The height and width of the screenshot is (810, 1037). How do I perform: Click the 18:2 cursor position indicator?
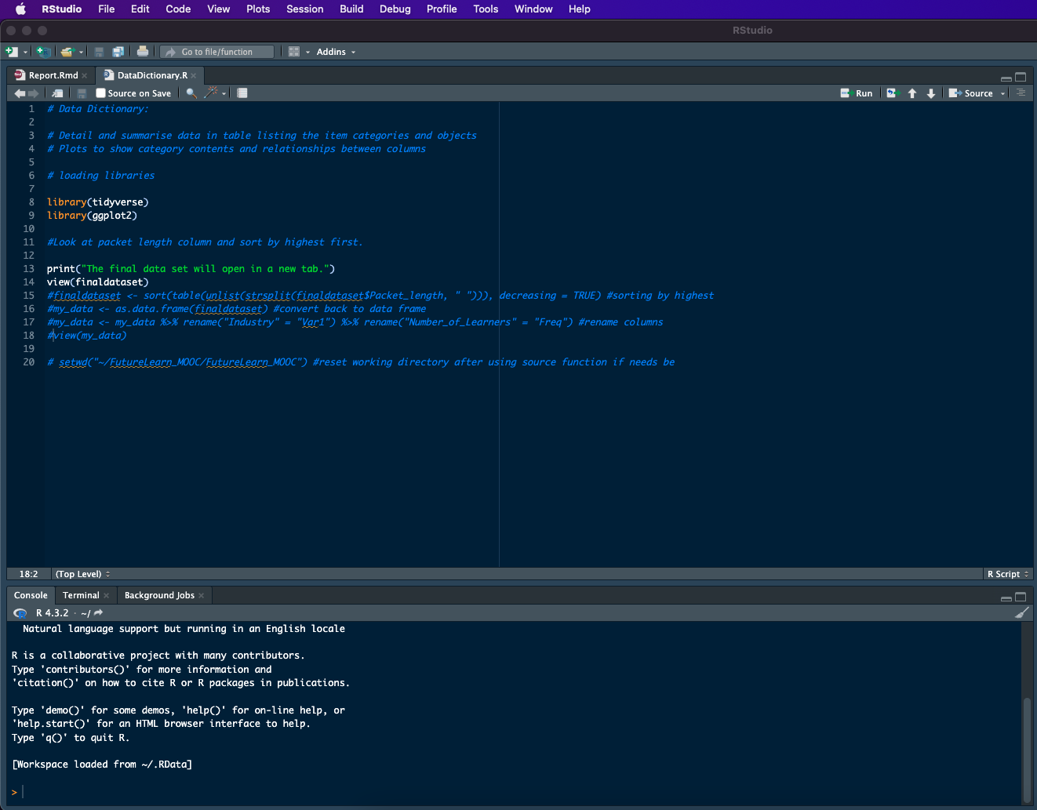(28, 574)
